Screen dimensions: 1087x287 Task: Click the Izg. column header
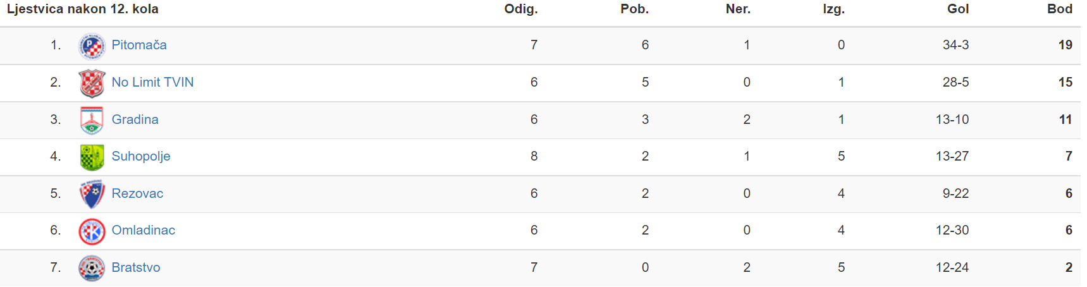833,9
